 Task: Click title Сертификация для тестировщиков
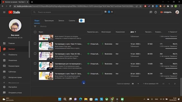coord(68,64)
